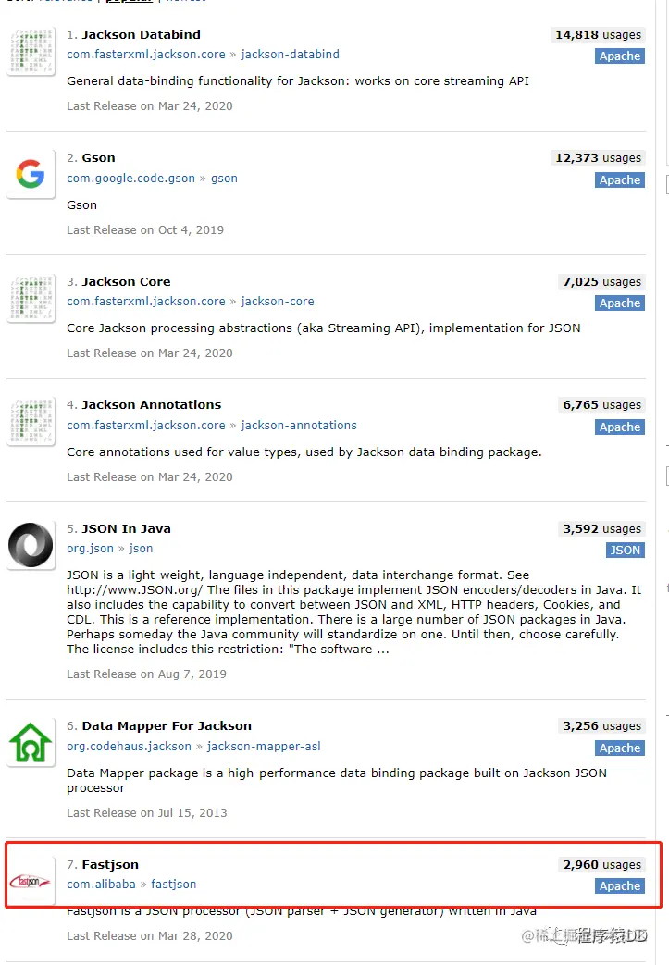Click the Data Mapper green house logo
669x965 pixels.
[x=31, y=743]
